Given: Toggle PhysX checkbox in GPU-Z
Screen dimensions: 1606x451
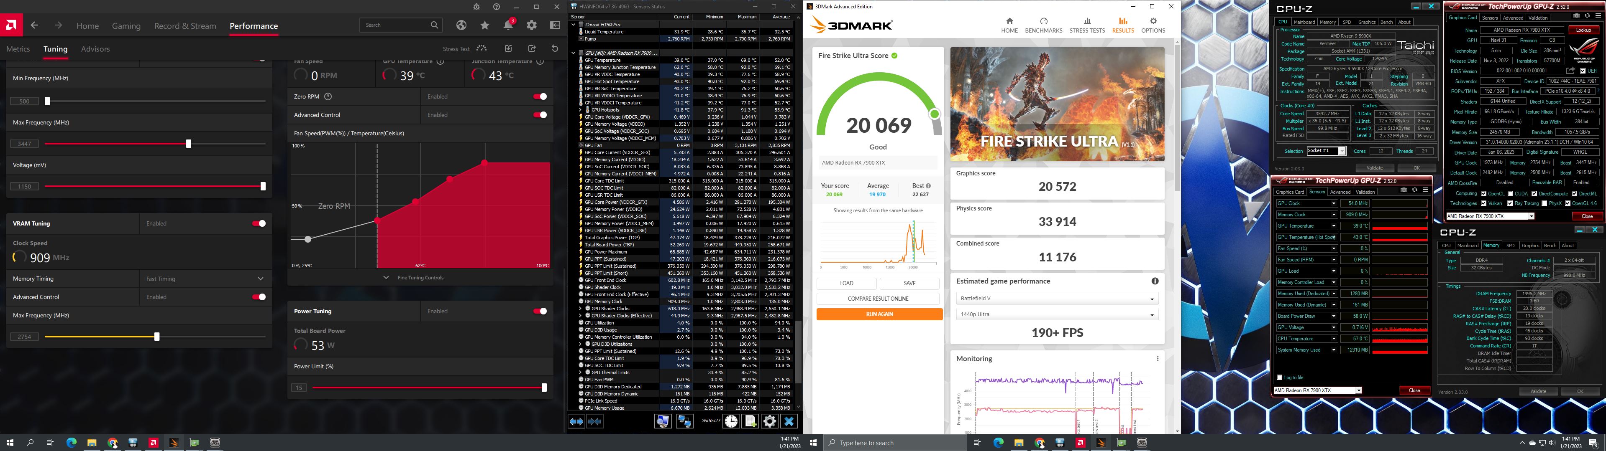Looking at the screenshot, I should pos(1545,203).
